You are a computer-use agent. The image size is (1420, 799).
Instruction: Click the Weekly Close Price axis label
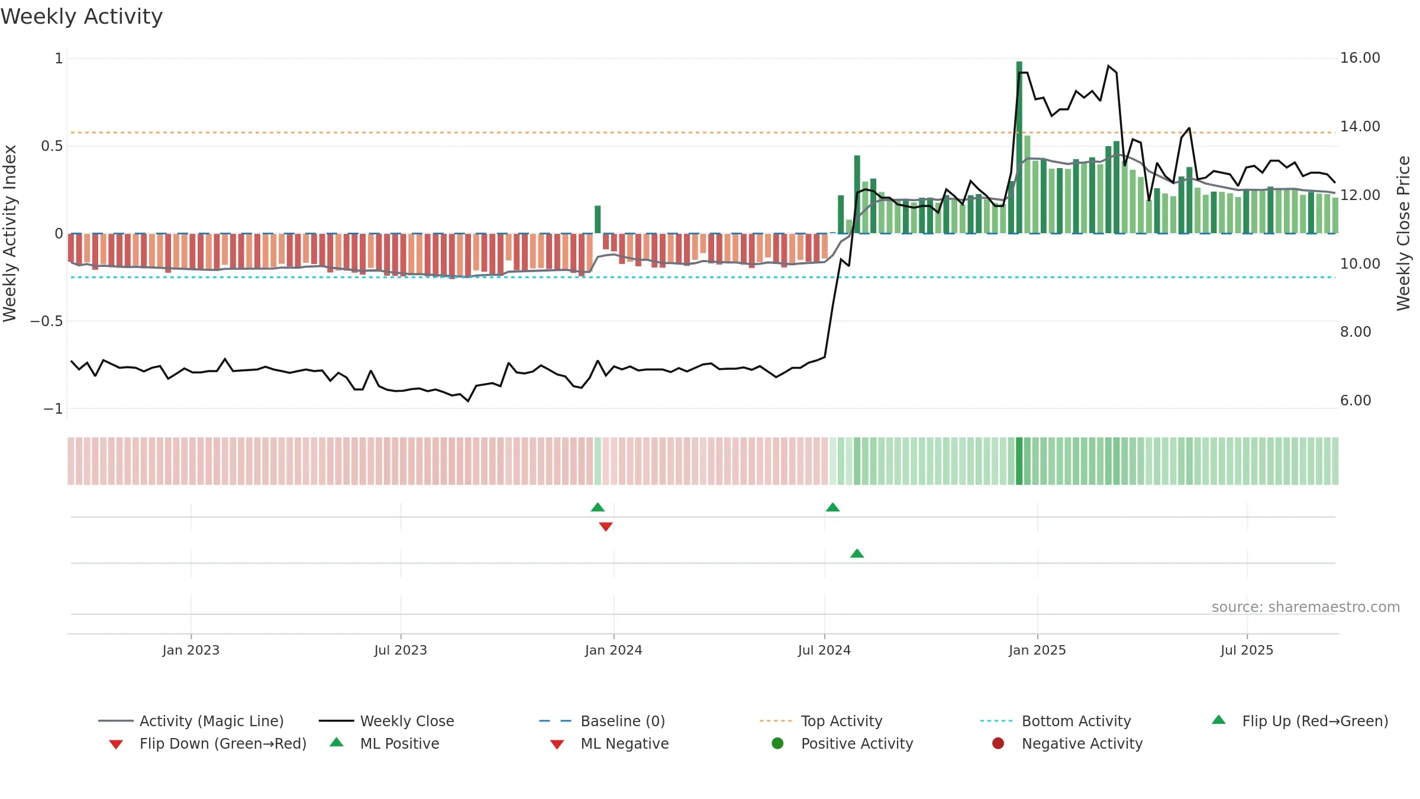click(x=1403, y=234)
